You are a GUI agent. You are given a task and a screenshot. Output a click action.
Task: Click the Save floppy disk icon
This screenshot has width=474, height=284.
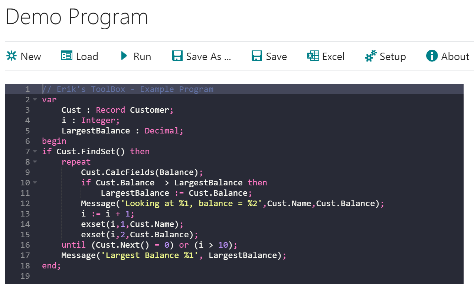click(x=257, y=56)
